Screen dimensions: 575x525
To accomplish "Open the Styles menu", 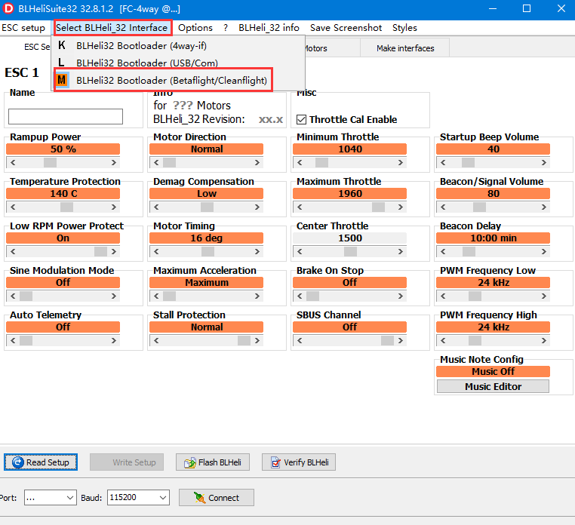I will click(404, 28).
